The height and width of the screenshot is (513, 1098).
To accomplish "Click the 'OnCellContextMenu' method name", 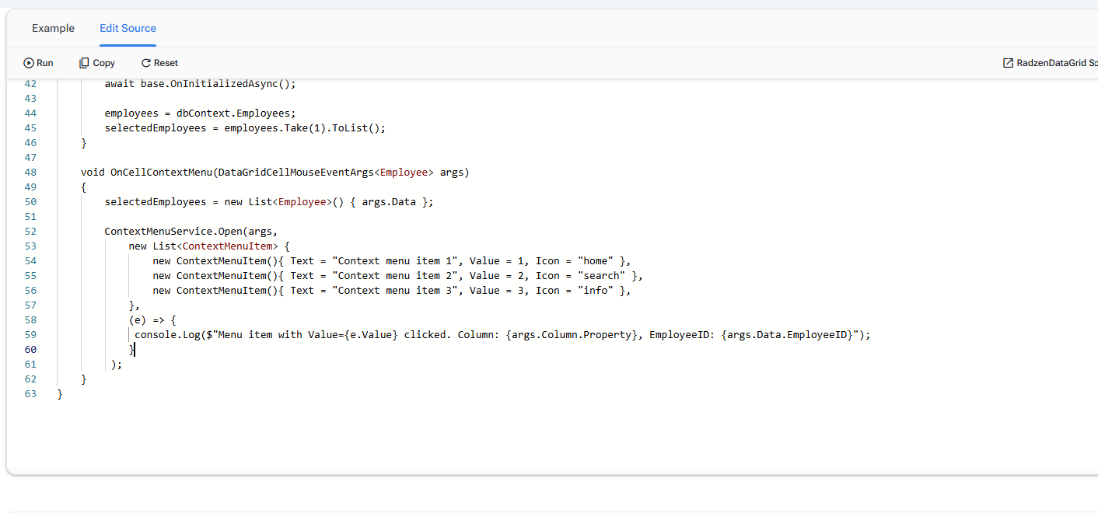I will pyautogui.click(x=161, y=173).
